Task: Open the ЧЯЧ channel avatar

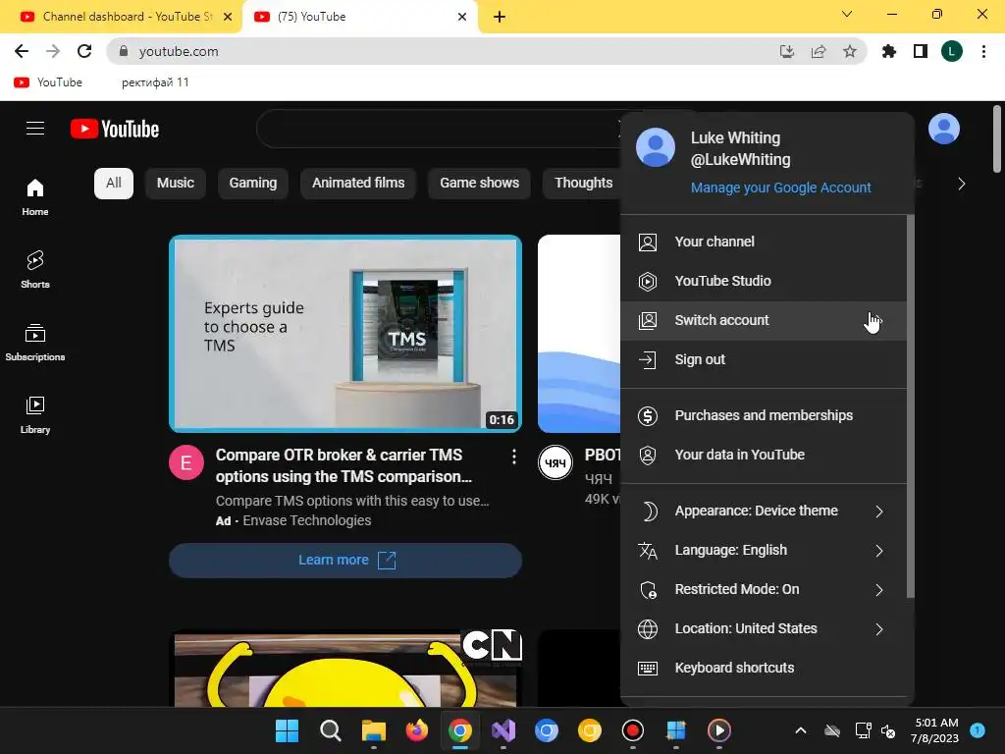Action: 555,462
